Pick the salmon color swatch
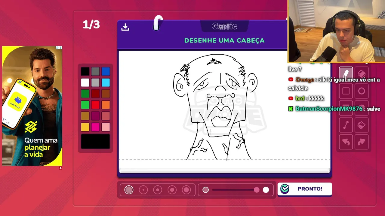 coord(106,116)
